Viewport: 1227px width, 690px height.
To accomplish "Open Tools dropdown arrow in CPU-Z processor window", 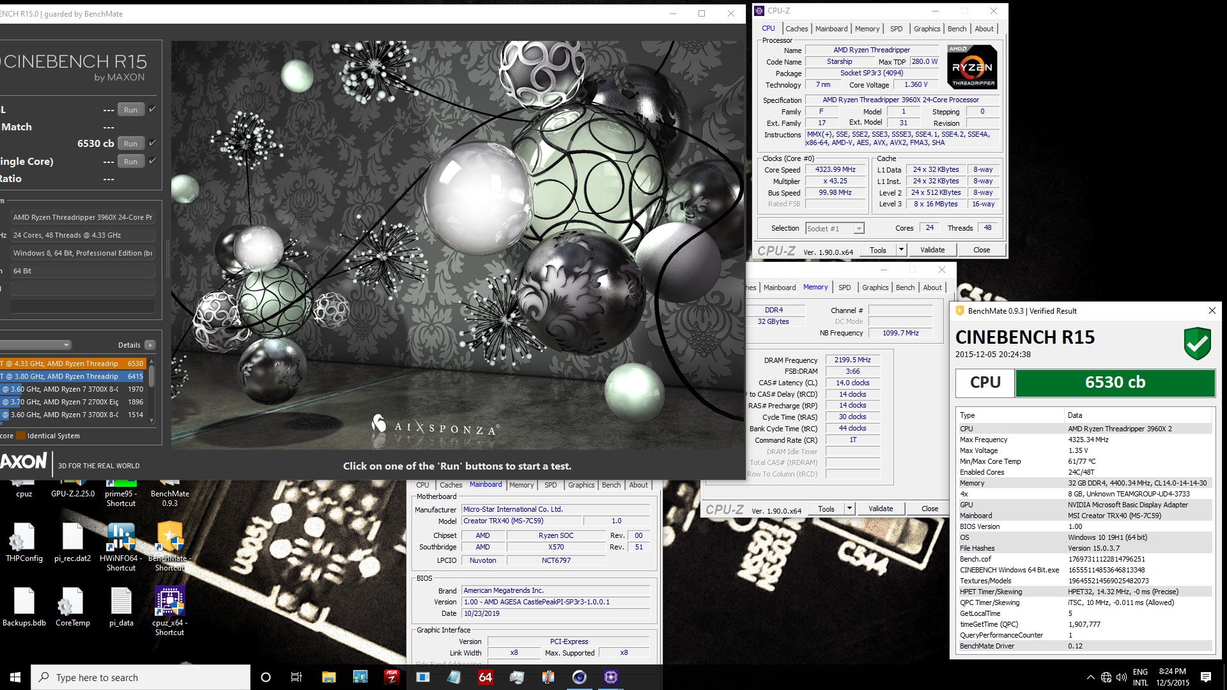I will click(901, 250).
